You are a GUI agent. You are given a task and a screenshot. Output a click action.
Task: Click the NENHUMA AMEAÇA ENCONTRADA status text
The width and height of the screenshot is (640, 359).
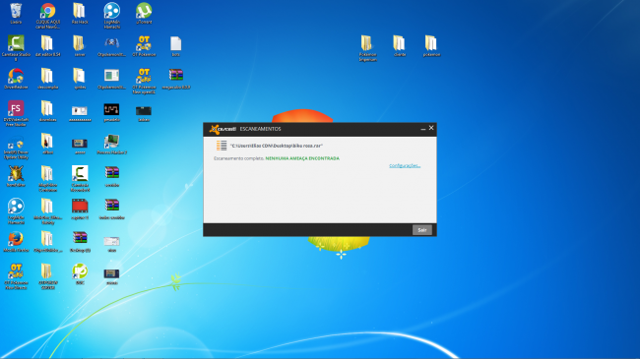[x=302, y=158]
